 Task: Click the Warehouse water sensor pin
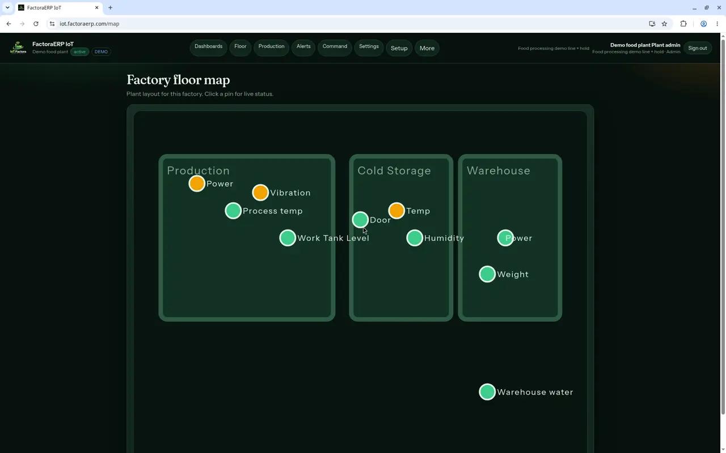point(487,392)
